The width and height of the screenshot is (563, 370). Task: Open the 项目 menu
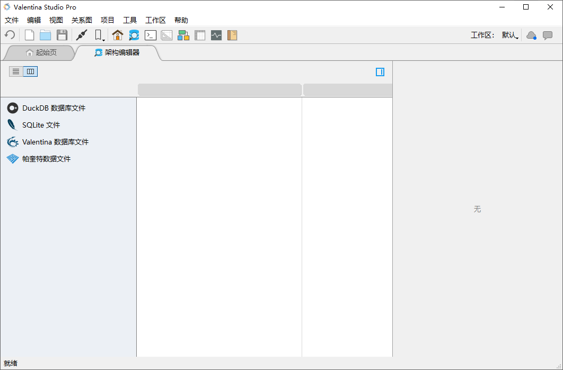[108, 20]
